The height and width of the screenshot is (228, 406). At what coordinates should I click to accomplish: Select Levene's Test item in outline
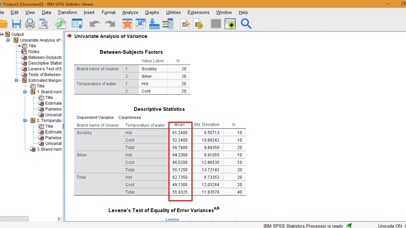pyautogui.click(x=45, y=69)
